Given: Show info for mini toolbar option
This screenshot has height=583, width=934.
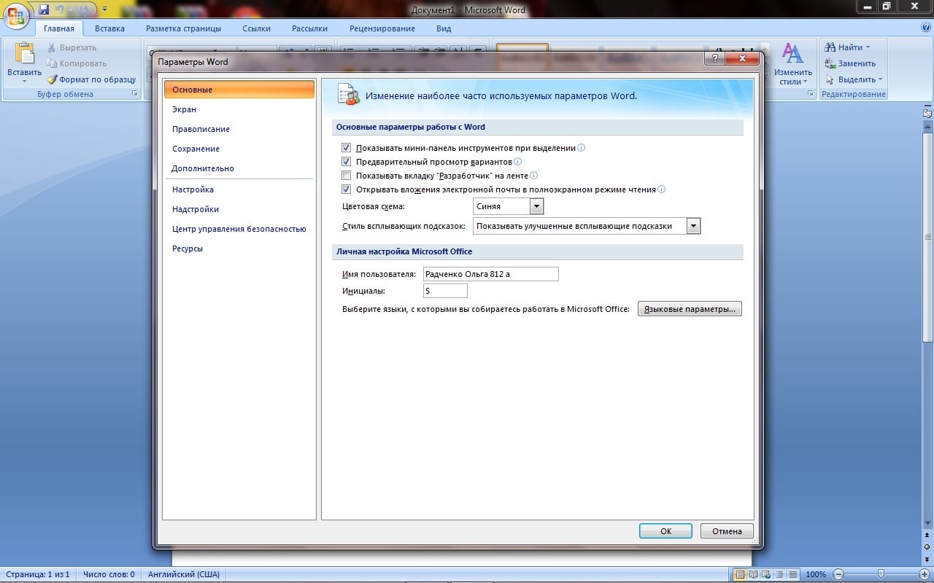Looking at the screenshot, I should (x=582, y=147).
